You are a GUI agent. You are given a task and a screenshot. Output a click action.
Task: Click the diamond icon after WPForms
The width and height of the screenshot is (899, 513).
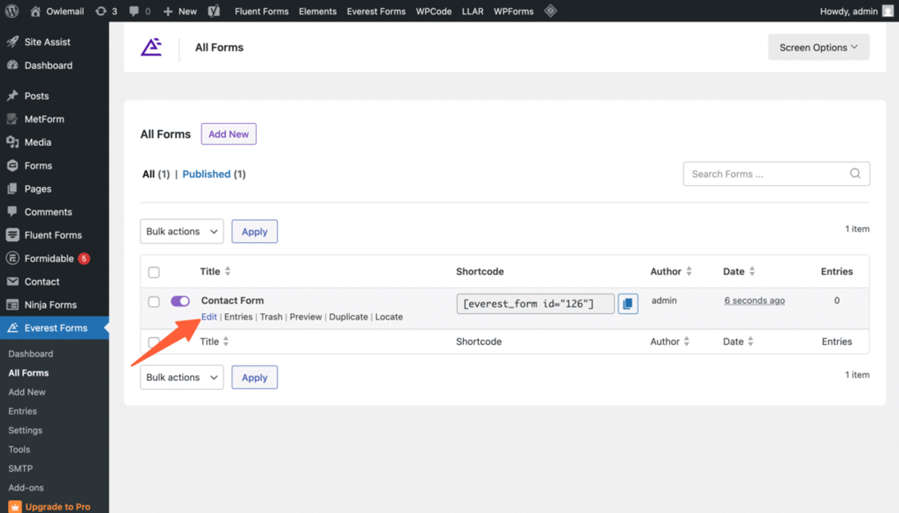pos(551,11)
